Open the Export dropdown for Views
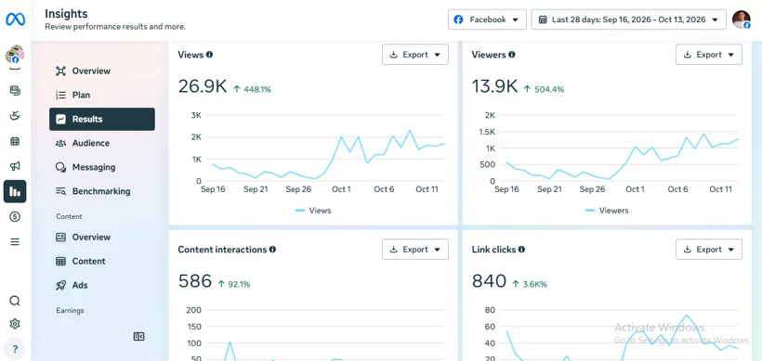 pyautogui.click(x=415, y=55)
